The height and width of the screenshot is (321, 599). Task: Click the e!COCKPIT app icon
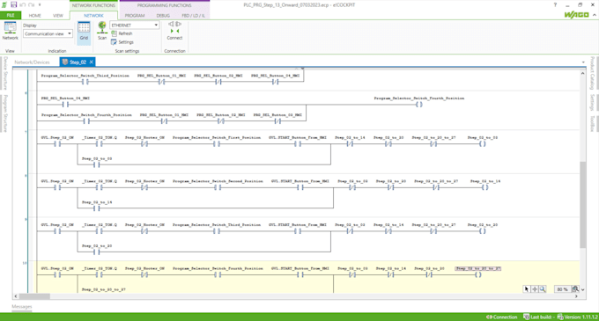point(4,5)
